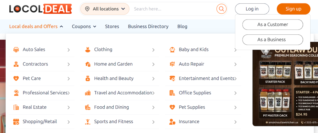The width and height of the screenshot is (318, 133).
Task: Open the Stores page
Action: (112, 27)
